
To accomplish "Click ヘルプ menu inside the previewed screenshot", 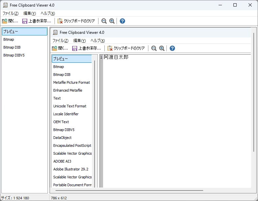I will tap(98, 40).
